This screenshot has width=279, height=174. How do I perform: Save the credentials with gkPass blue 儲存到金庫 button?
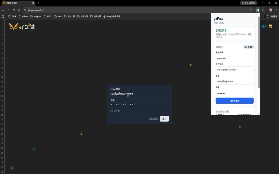click(x=235, y=101)
